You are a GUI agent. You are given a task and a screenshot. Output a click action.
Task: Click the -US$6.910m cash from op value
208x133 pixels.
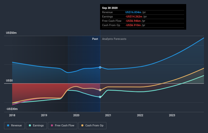133,25
